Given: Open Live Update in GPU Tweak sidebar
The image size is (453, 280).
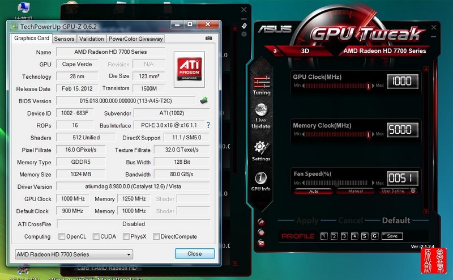Looking at the screenshot, I should tap(261, 116).
